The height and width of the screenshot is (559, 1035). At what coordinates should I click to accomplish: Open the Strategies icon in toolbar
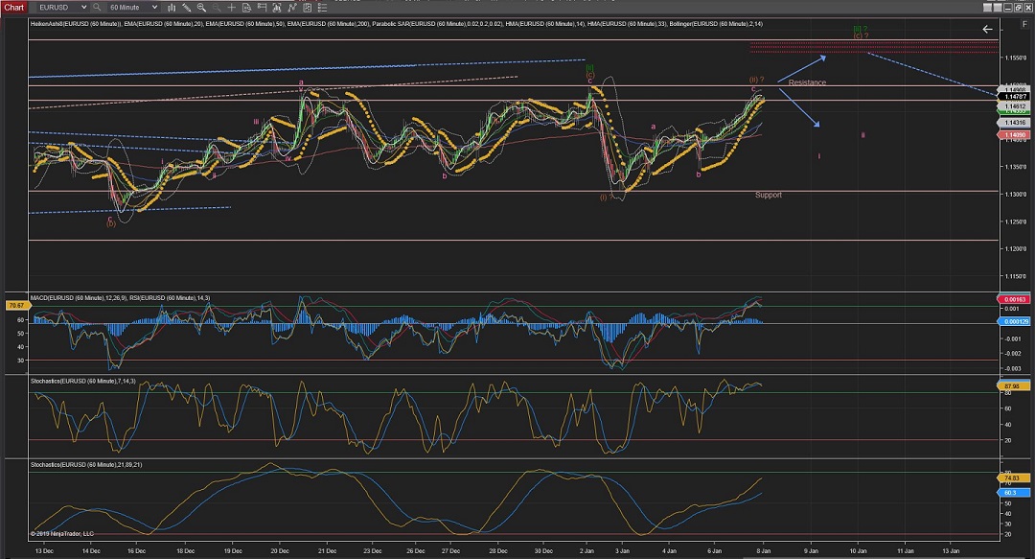307,7
